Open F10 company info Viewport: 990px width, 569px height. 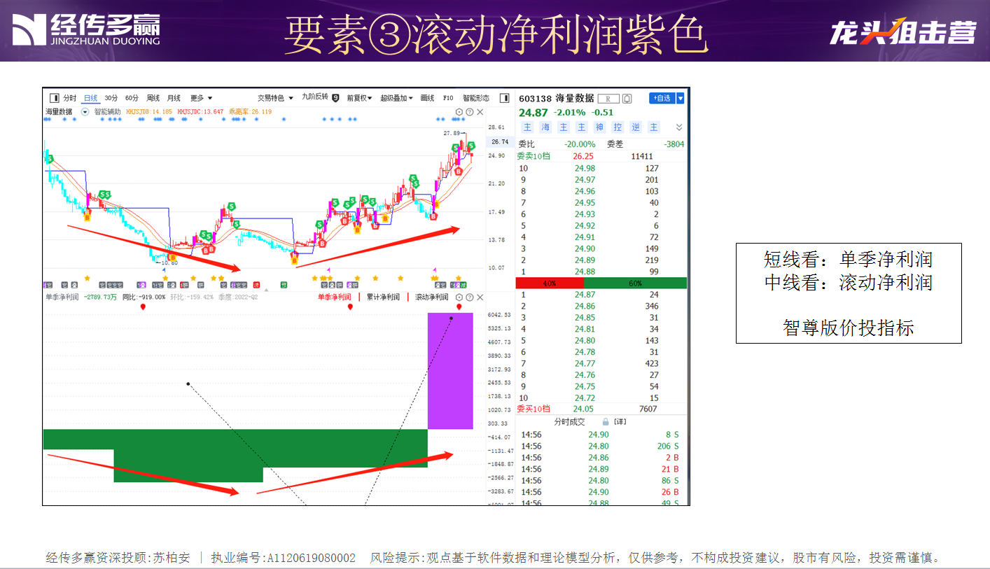448,98
